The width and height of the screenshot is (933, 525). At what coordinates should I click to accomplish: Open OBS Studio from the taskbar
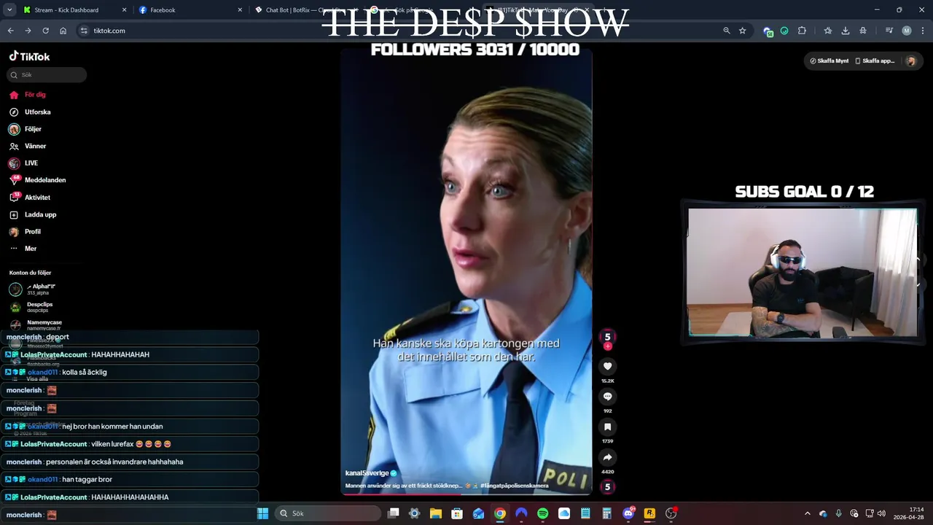coord(671,513)
